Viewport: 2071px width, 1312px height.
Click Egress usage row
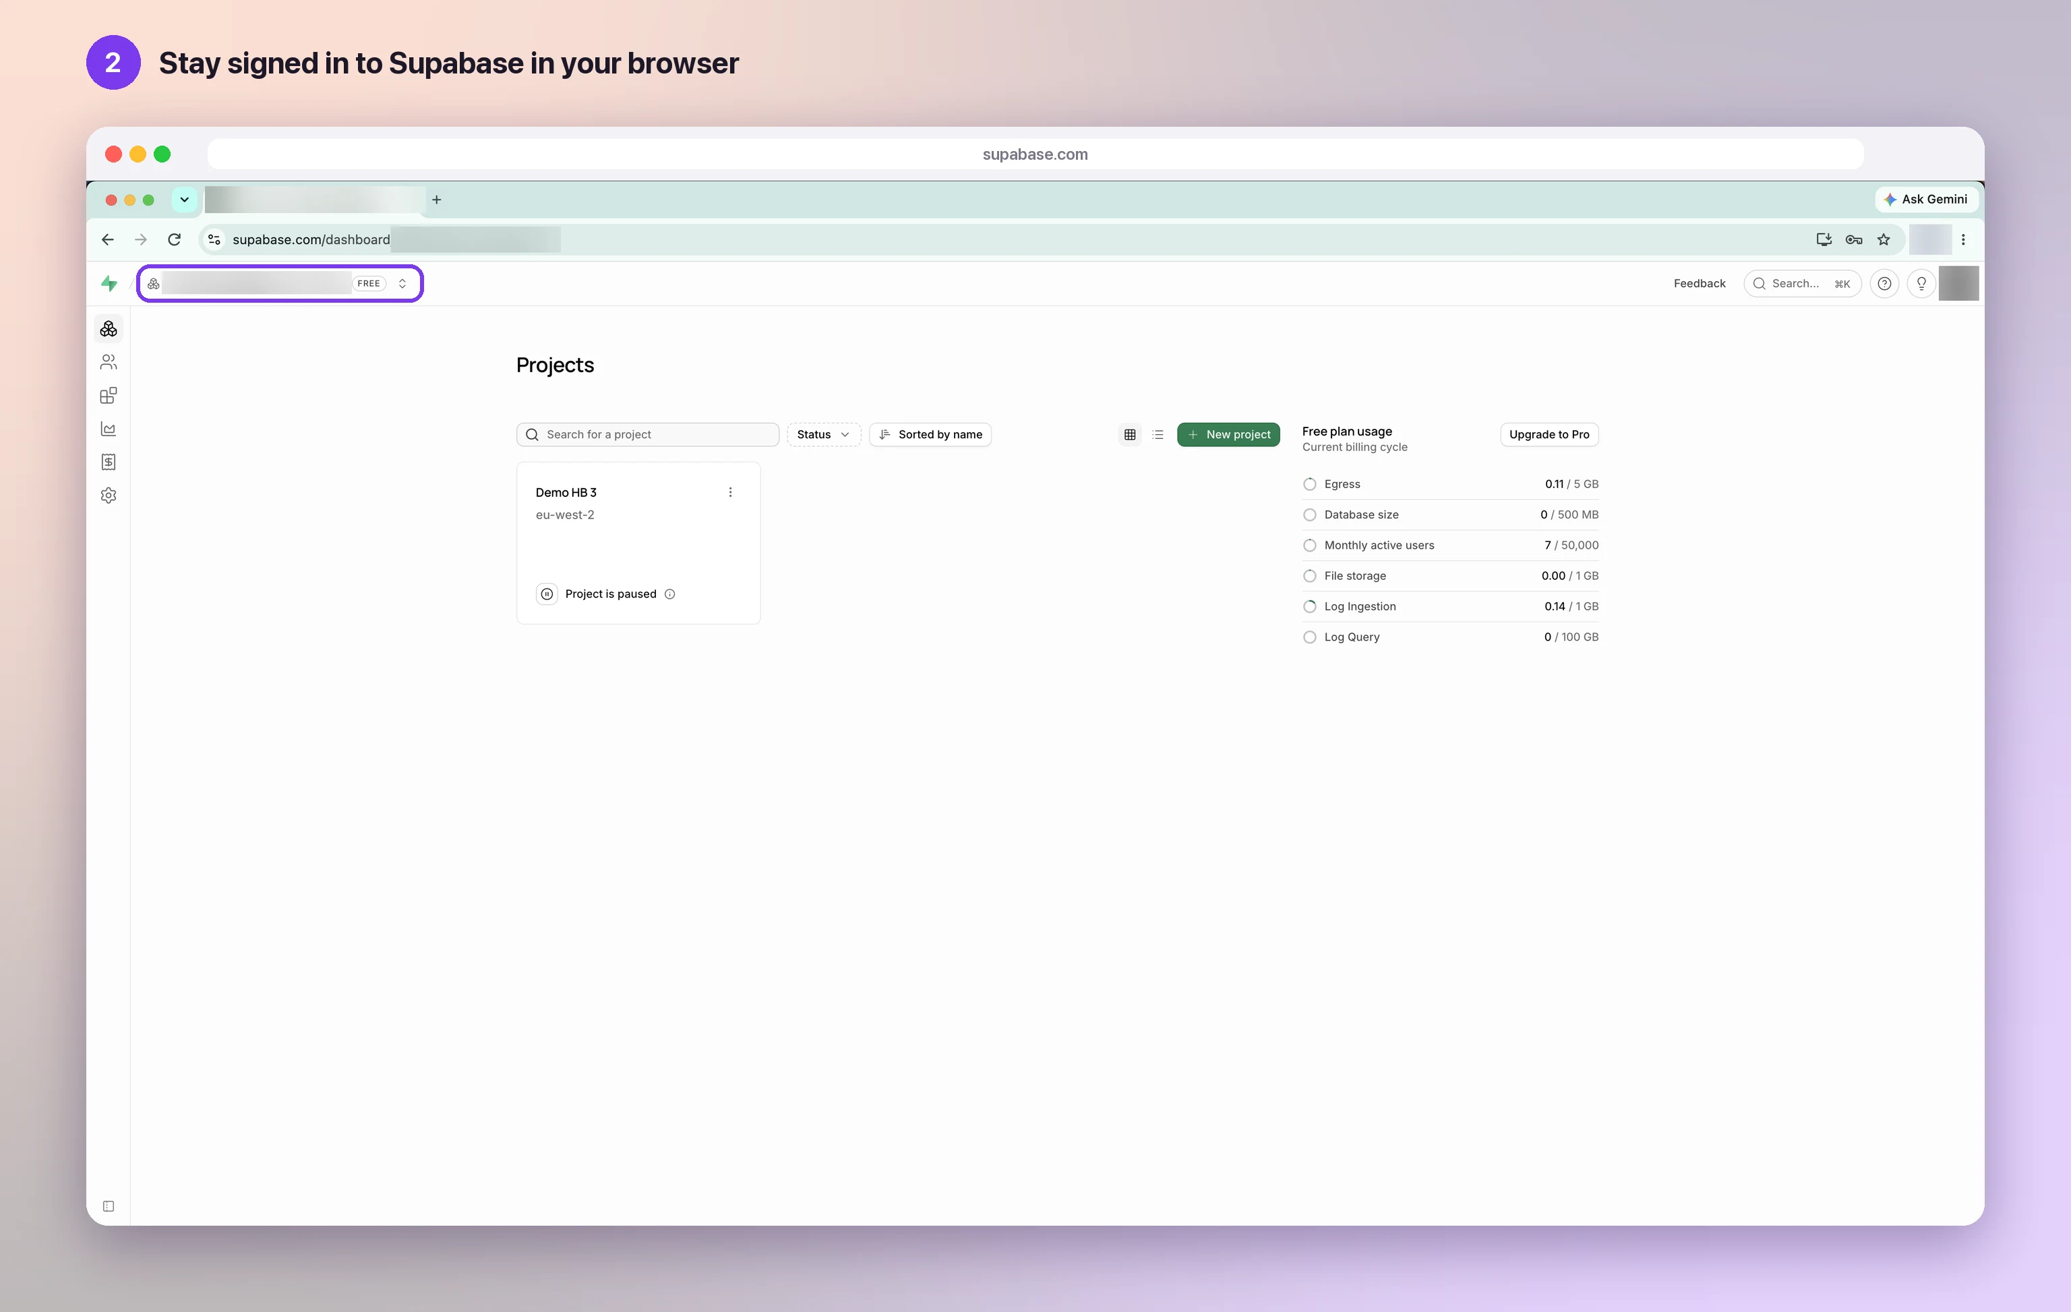tap(1450, 484)
